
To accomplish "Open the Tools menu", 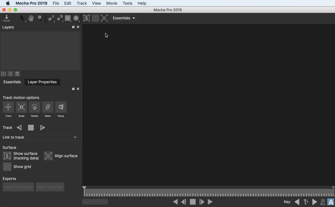I will [x=127, y=3].
